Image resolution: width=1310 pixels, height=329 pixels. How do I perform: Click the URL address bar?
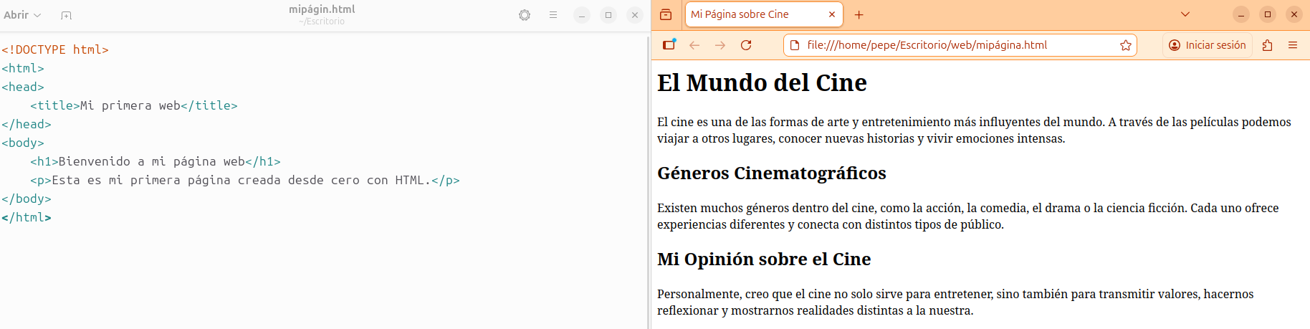pos(953,45)
